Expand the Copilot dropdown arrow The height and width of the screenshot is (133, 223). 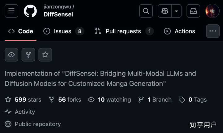(x=176, y=11)
